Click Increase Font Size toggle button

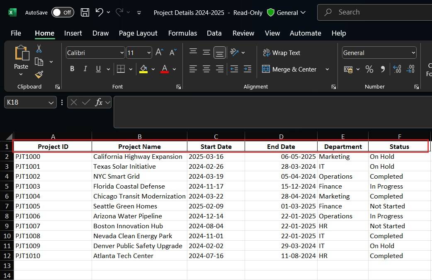pyautogui.click(x=159, y=53)
